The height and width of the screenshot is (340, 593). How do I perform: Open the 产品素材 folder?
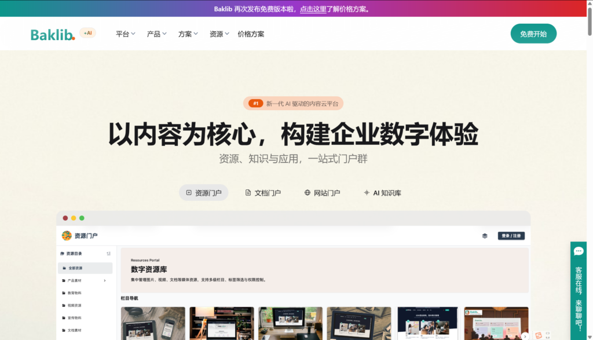(x=74, y=280)
